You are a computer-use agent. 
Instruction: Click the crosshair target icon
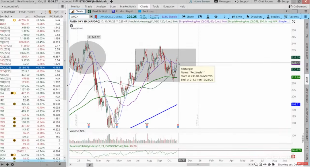coord(269,164)
